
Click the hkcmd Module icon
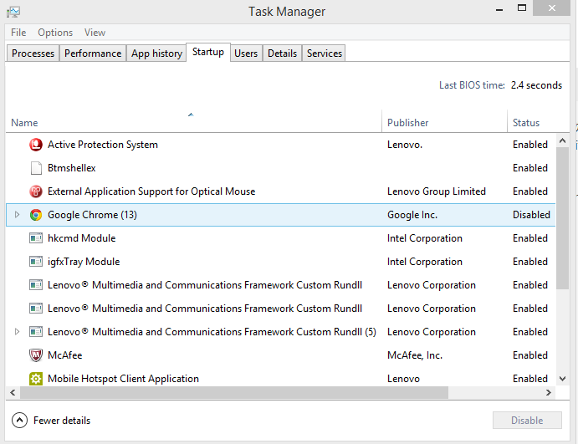coord(36,238)
